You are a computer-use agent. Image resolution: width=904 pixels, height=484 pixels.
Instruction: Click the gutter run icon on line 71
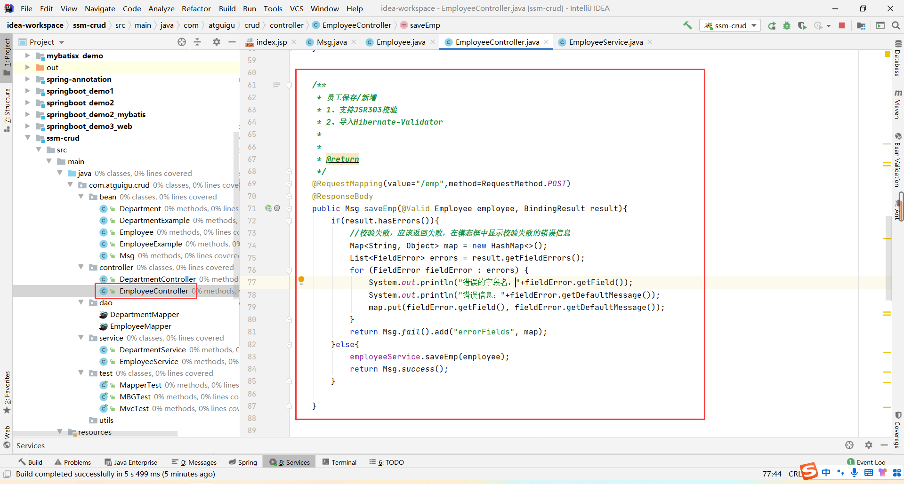pyautogui.click(x=268, y=208)
